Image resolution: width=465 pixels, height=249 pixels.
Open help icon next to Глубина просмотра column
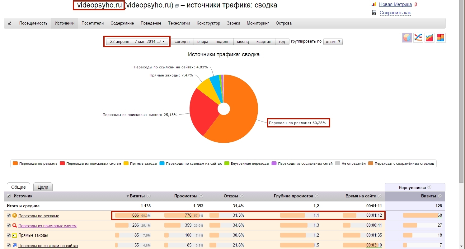(317, 196)
